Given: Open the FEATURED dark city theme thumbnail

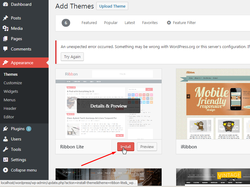Looking at the screenshot, I should point(108,177).
